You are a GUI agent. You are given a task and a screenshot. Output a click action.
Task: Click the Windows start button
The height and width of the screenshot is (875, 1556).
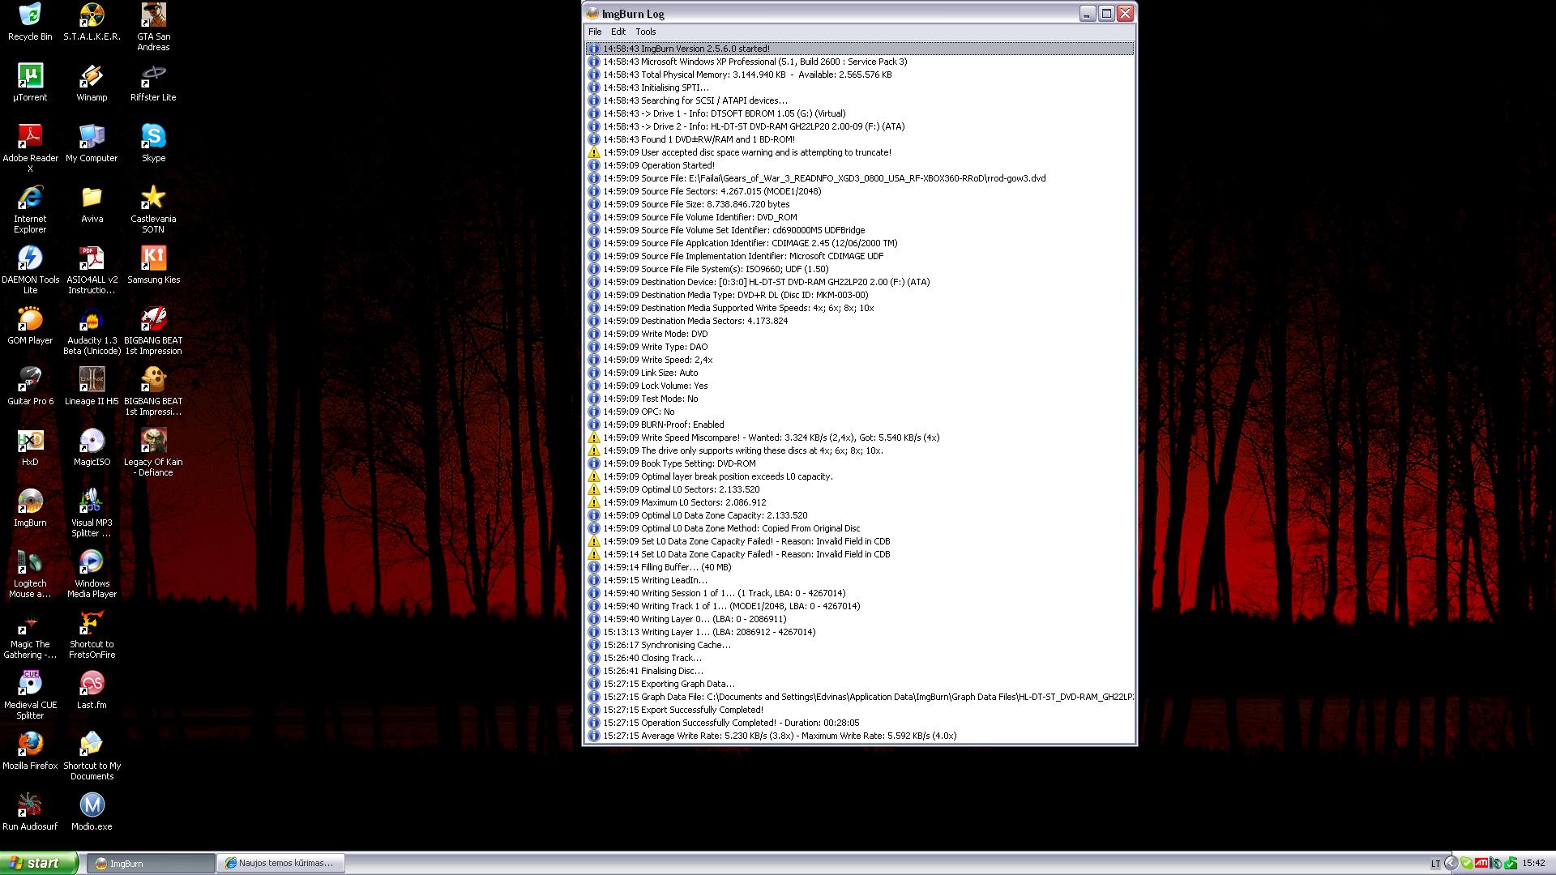tap(39, 863)
